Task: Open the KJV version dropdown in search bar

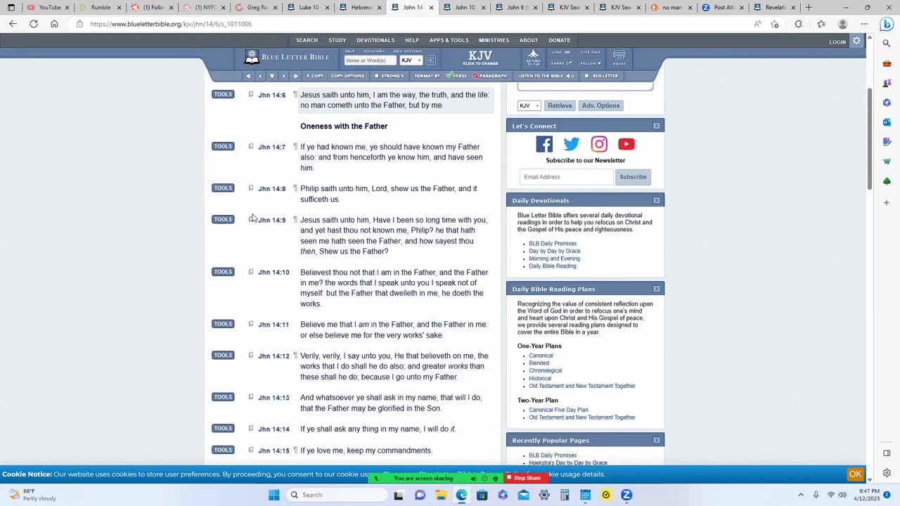Action: (411, 60)
